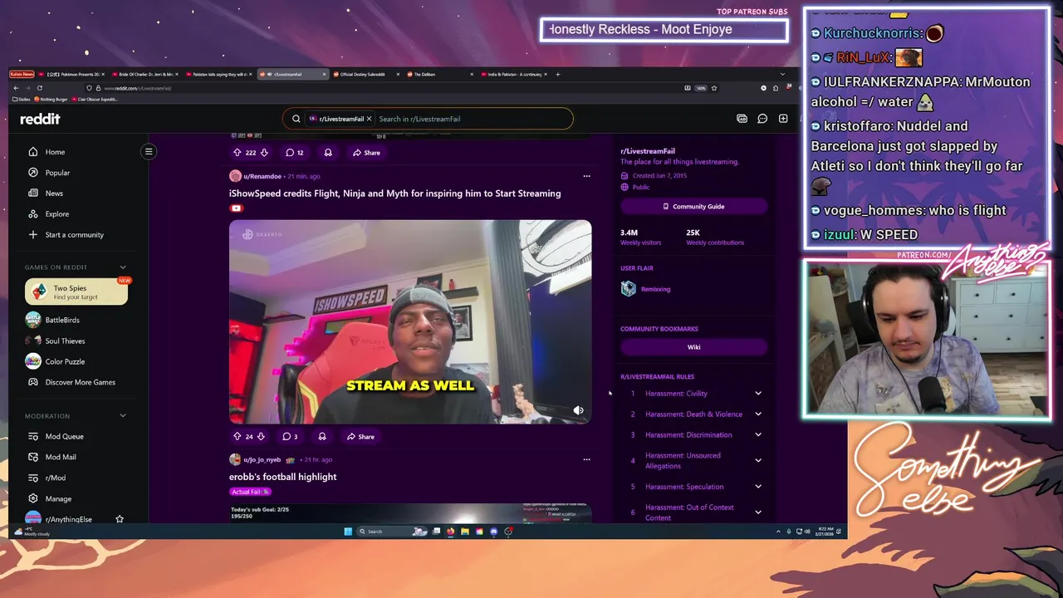Screen dimensions: 1063x598
Task: Open the Reddit advertise icon
Action: (x=742, y=119)
